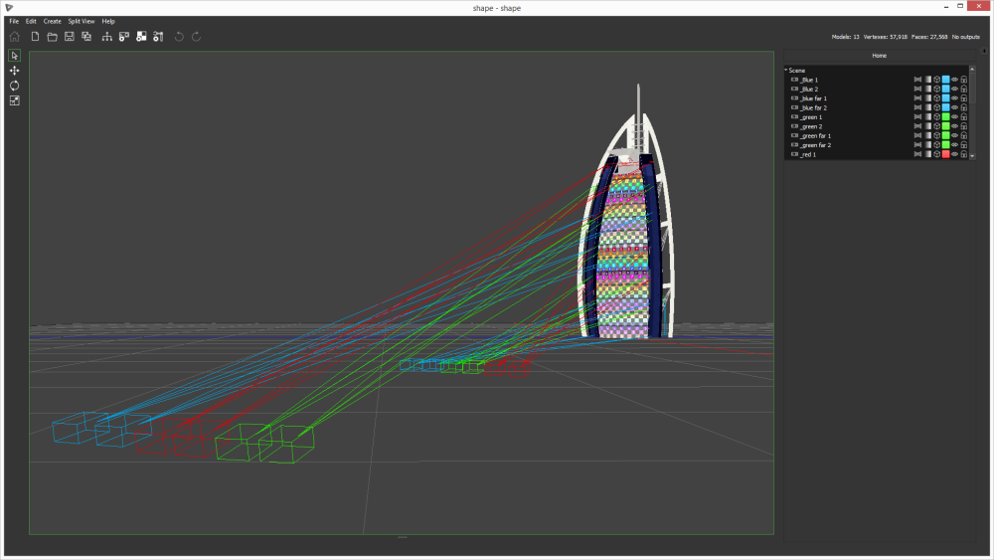Screen dimensions: 994x560
Task: Click the cube icon on the _green 1 row
Action: (x=937, y=117)
